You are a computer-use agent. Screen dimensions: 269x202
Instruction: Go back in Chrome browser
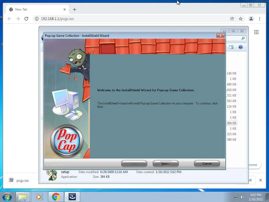pyautogui.click(x=9, y=19)
